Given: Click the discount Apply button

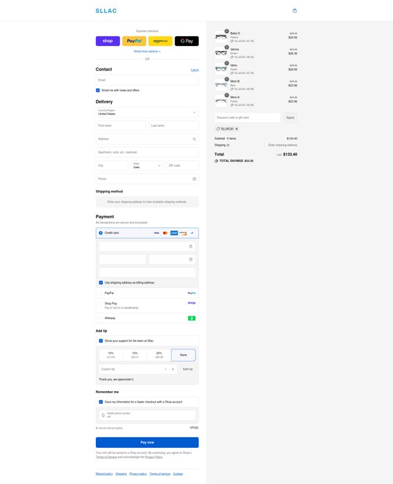Looking at the screenshot, I should click(290, 117).
